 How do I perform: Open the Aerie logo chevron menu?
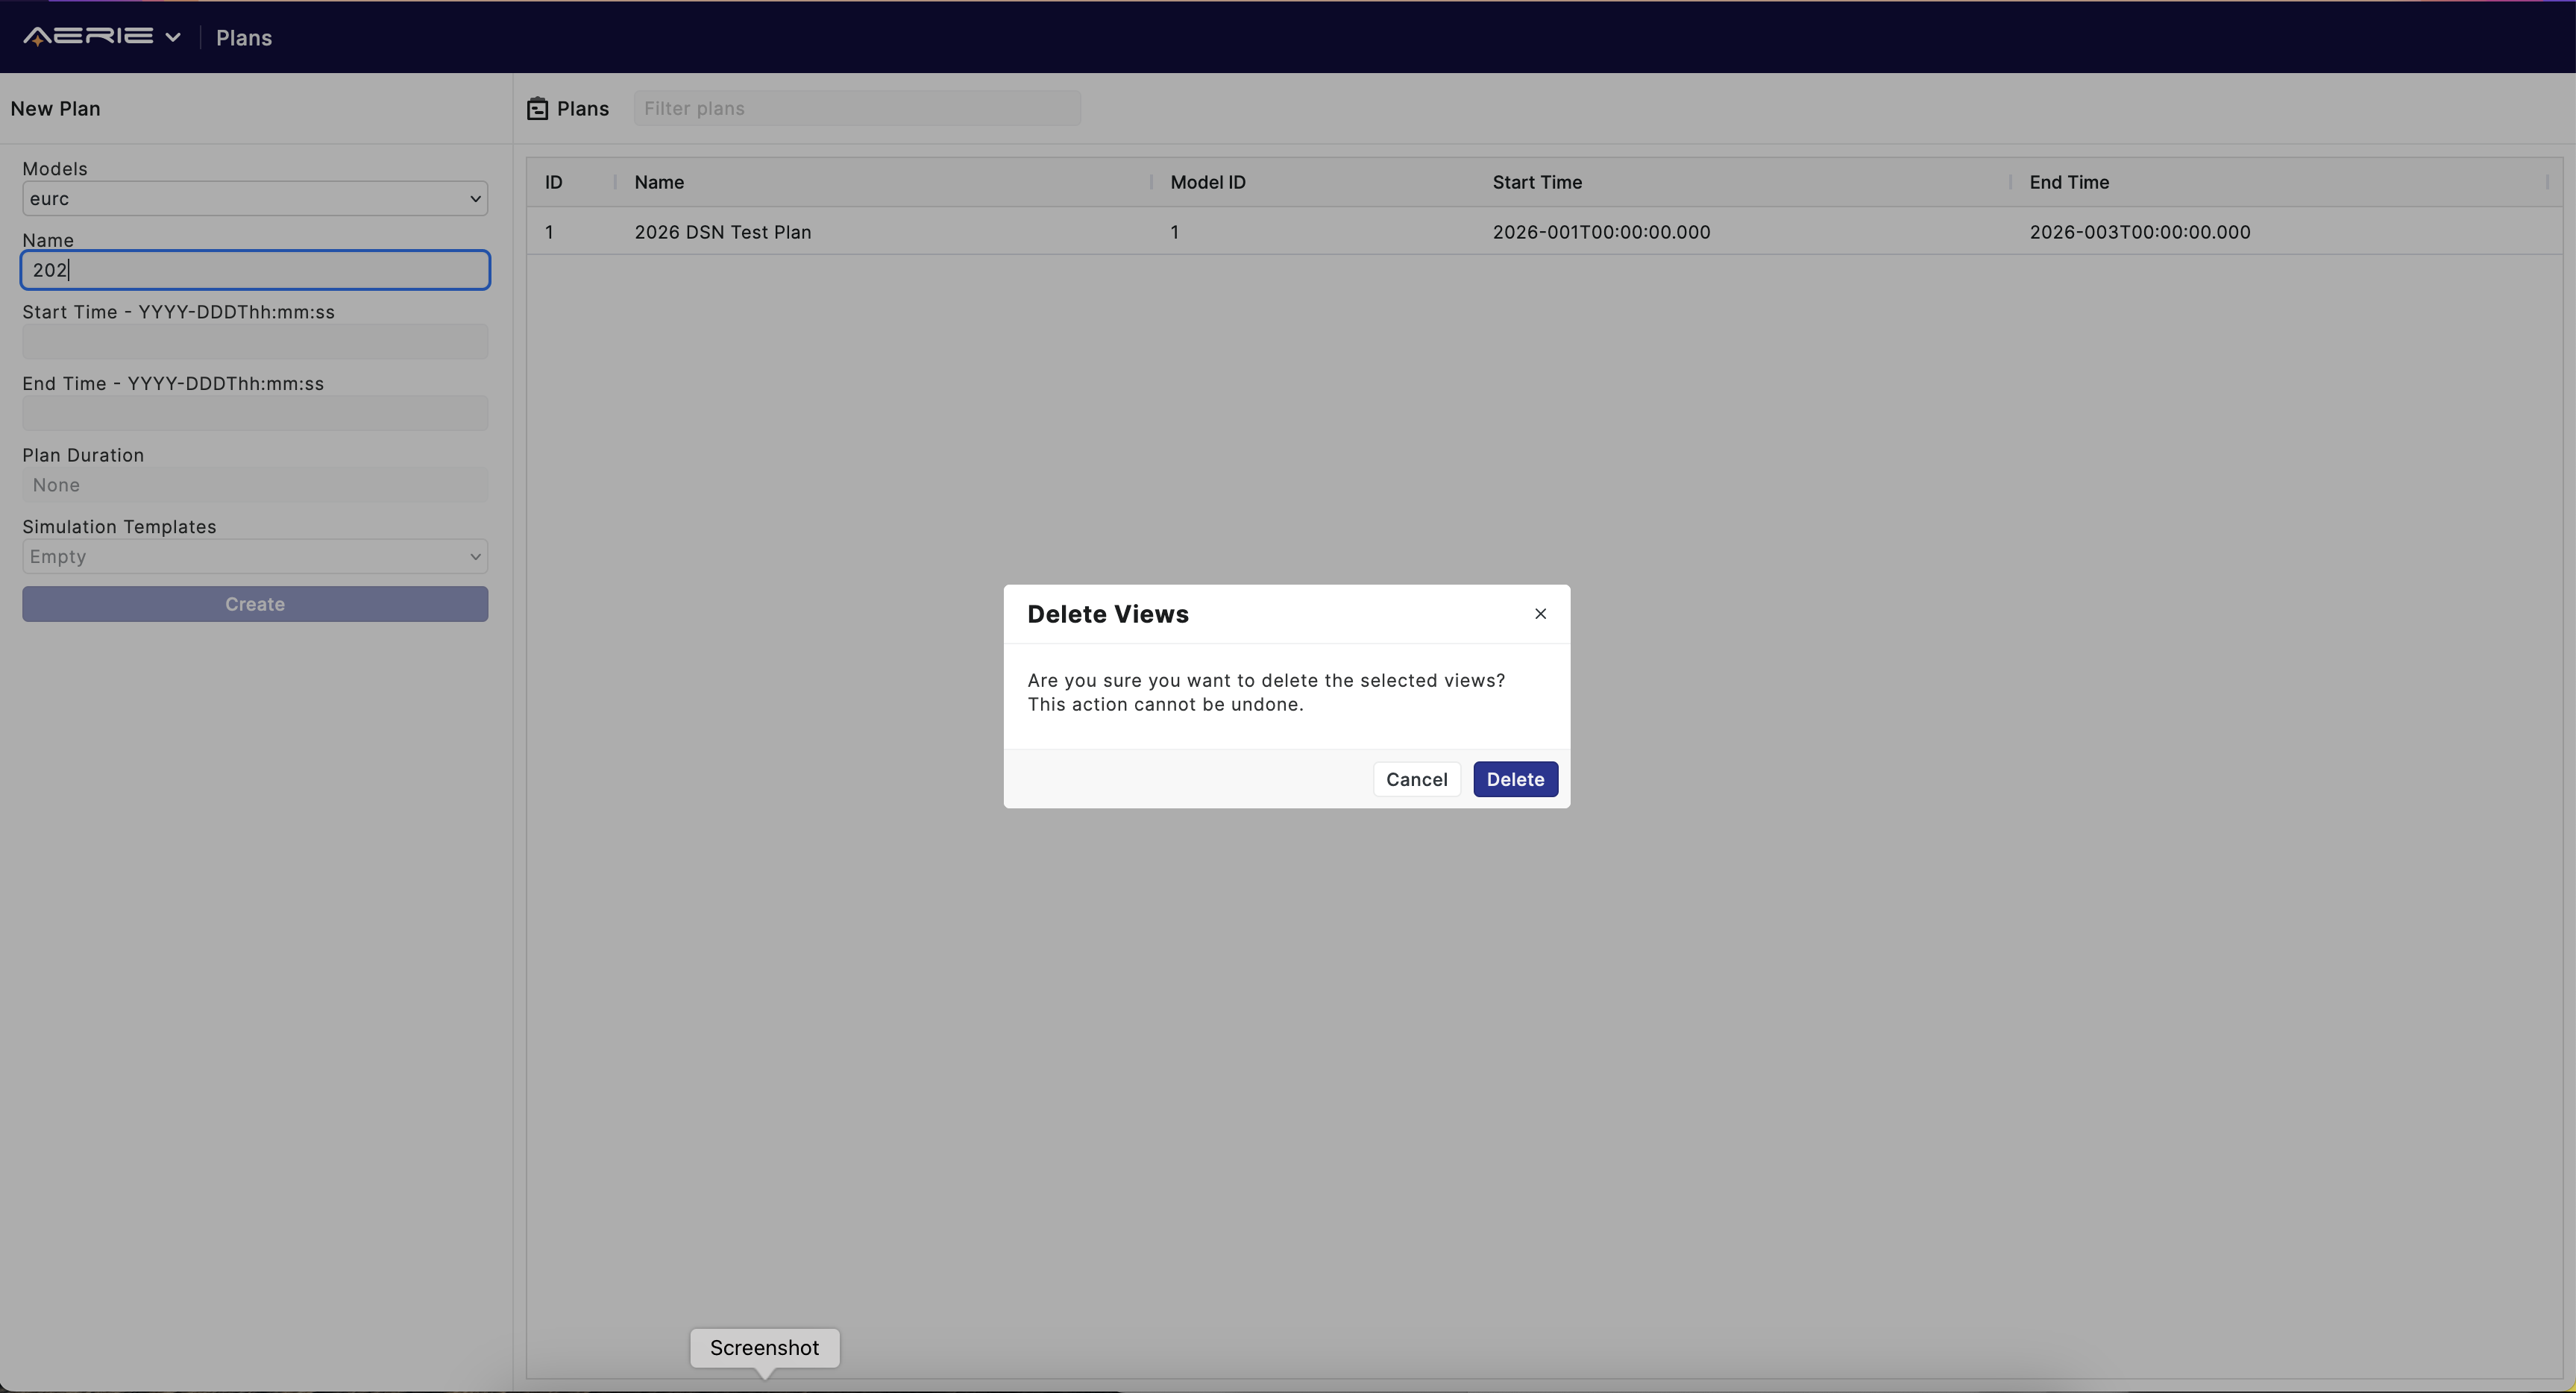(174, 38)
